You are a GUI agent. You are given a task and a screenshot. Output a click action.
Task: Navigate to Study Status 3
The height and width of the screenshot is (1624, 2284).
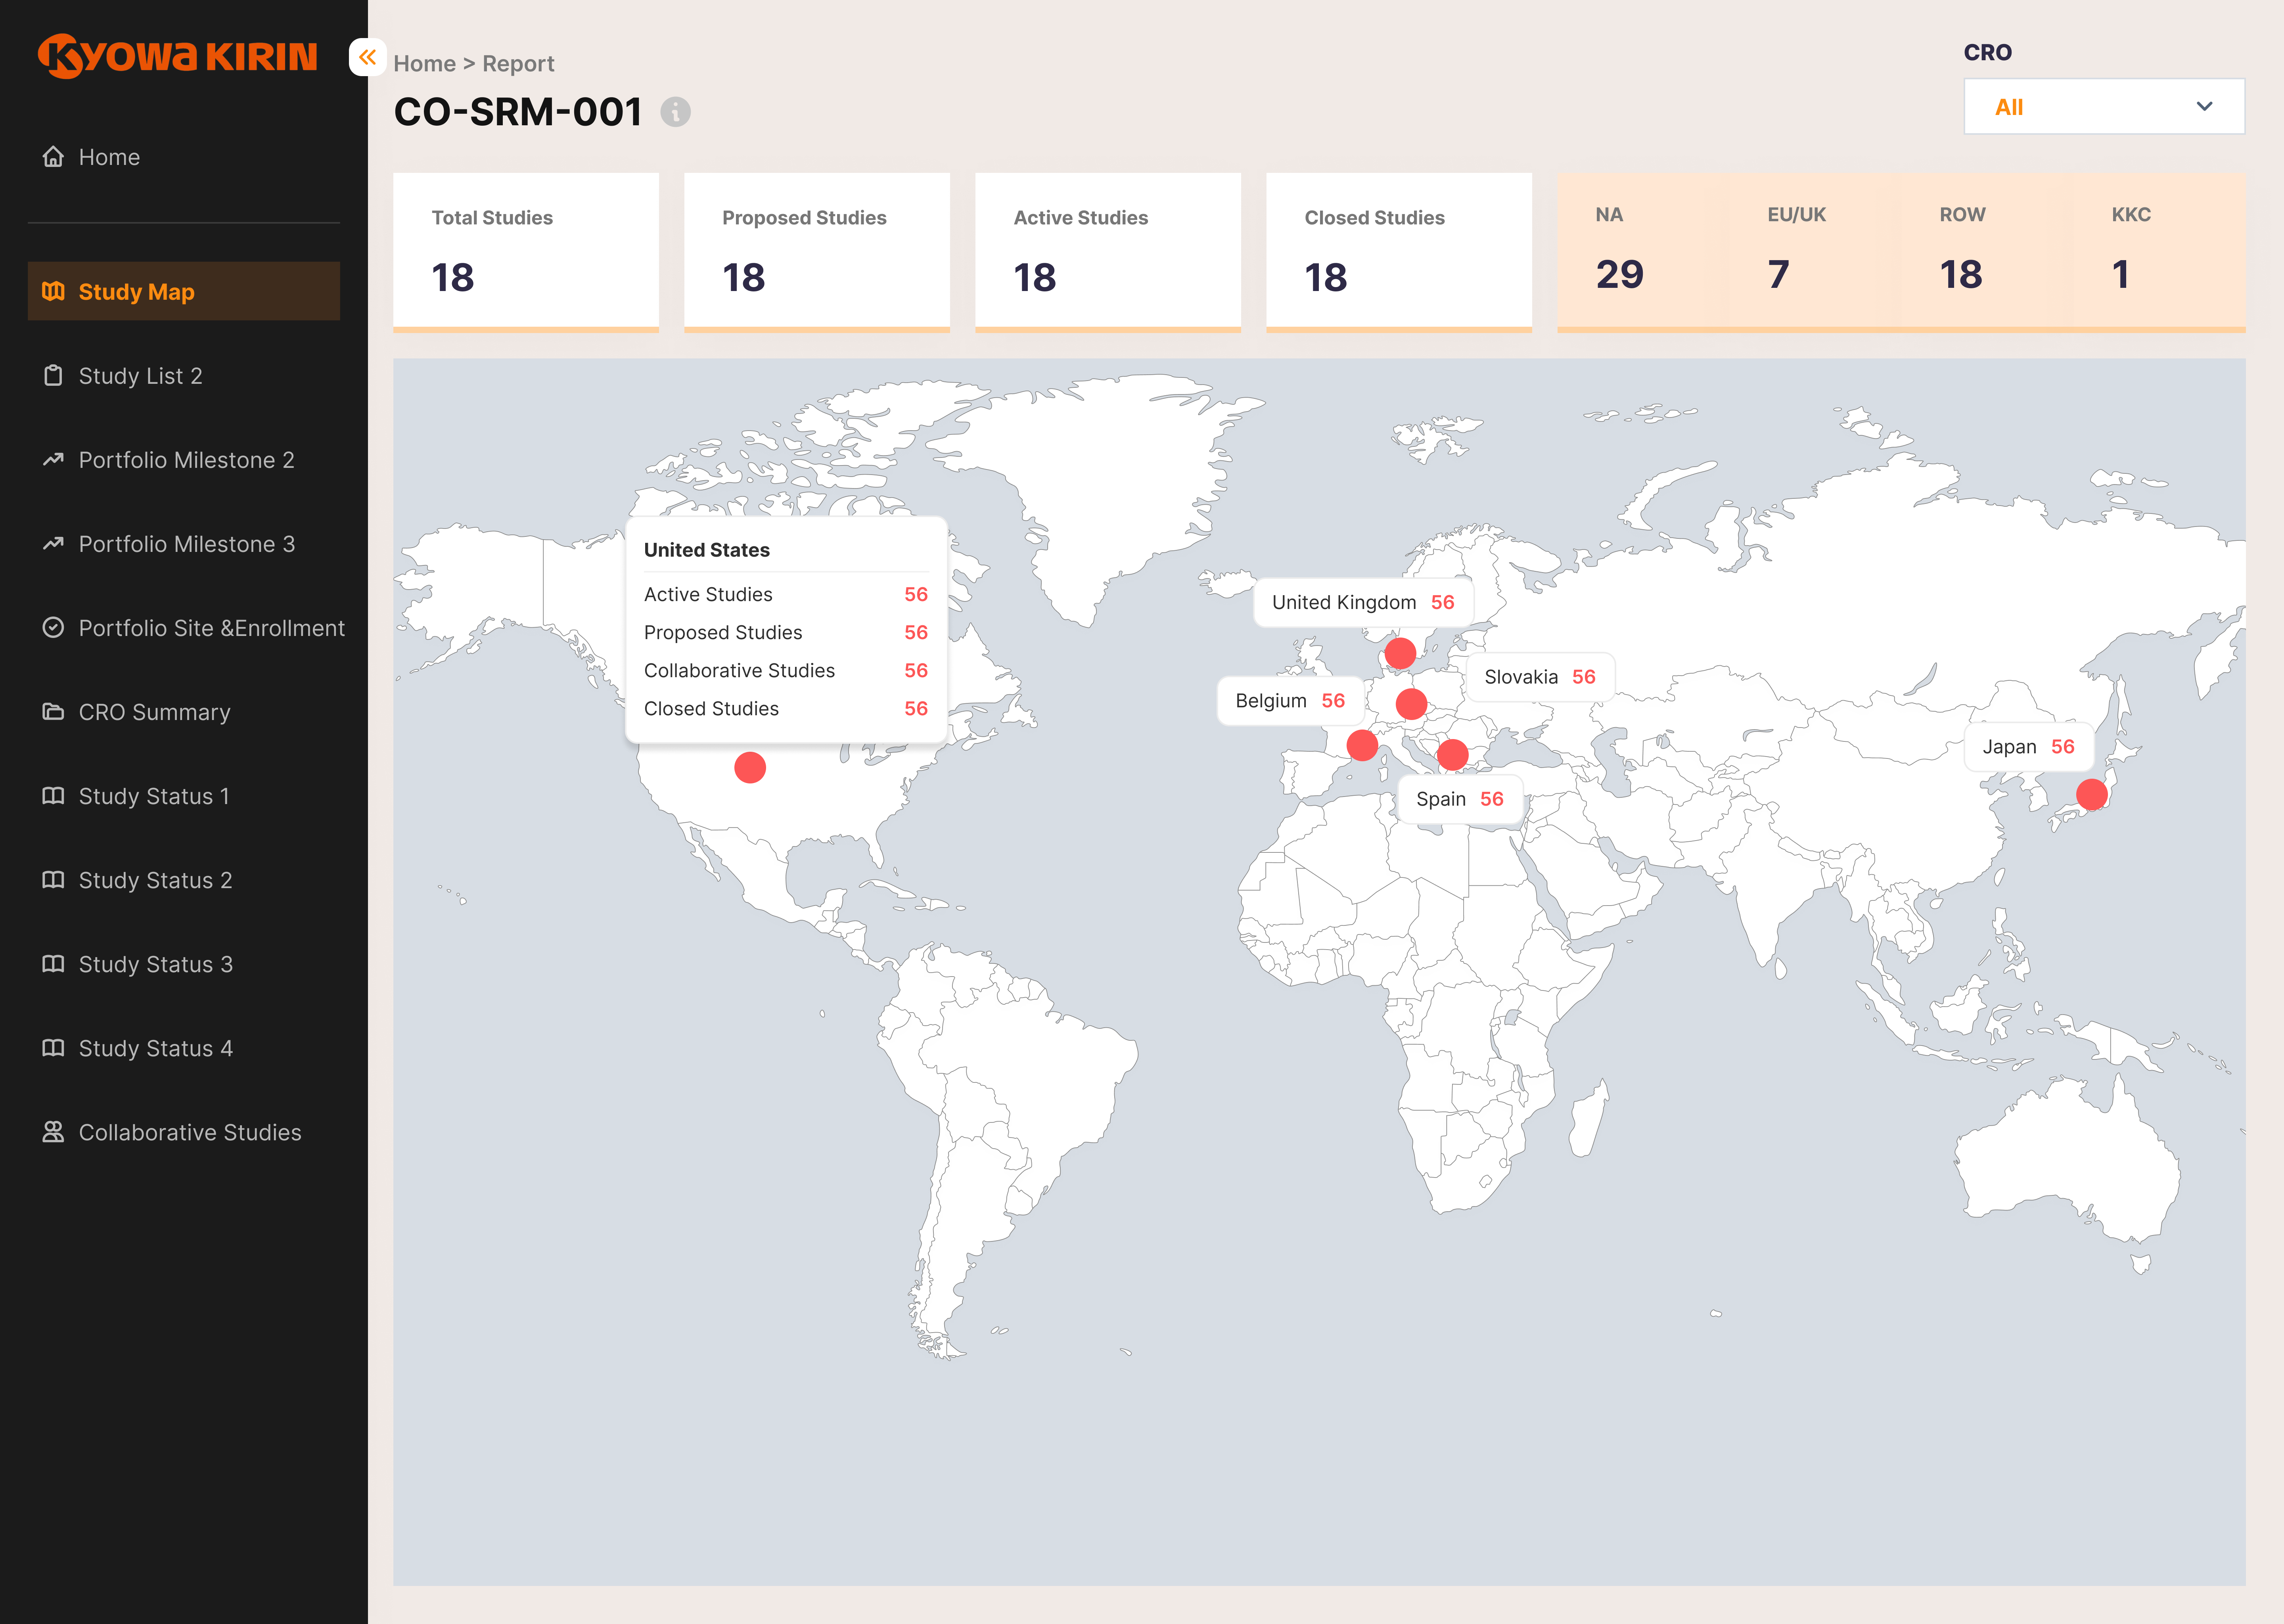click(184, 963)
